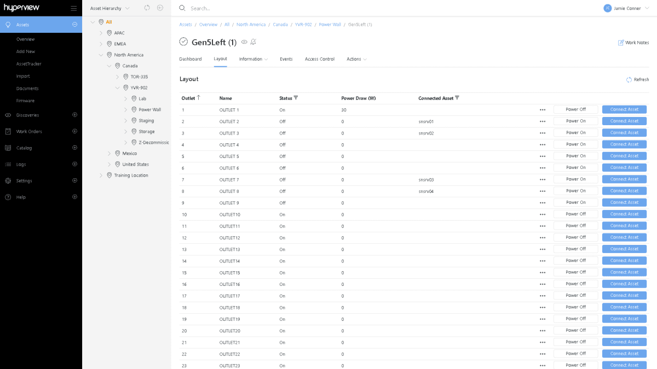Viewport: 657px width, 369px height.
Task: Power off OUTLET 1
Action: coord(575,110)
